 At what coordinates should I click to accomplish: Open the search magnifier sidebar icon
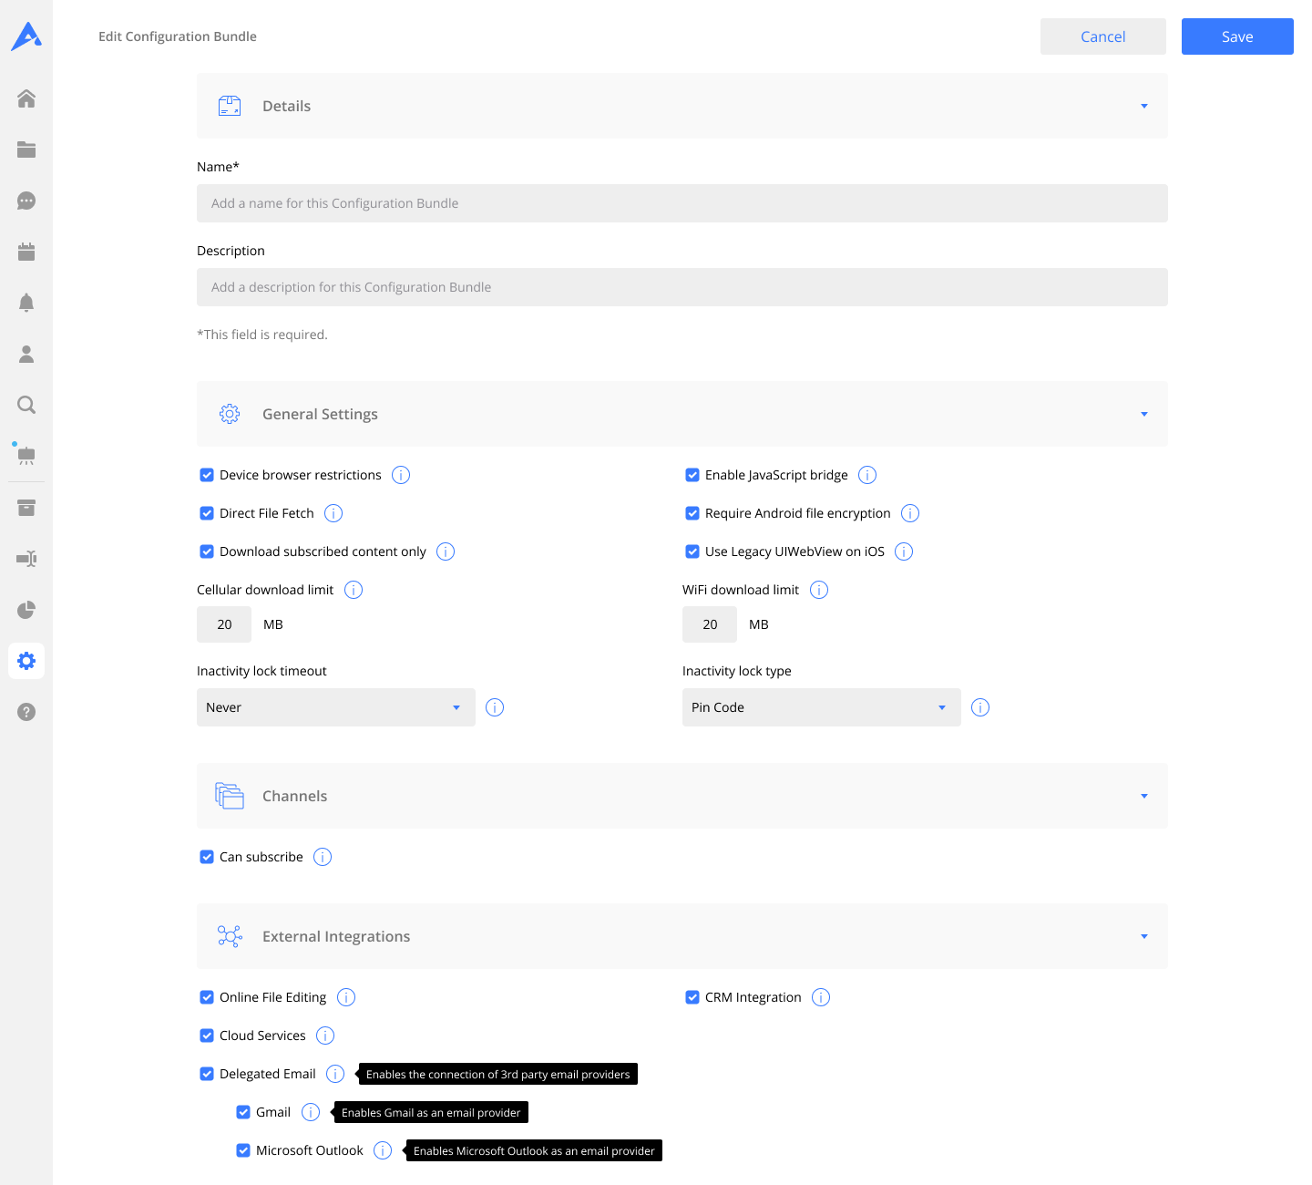(x=26, y=405)
